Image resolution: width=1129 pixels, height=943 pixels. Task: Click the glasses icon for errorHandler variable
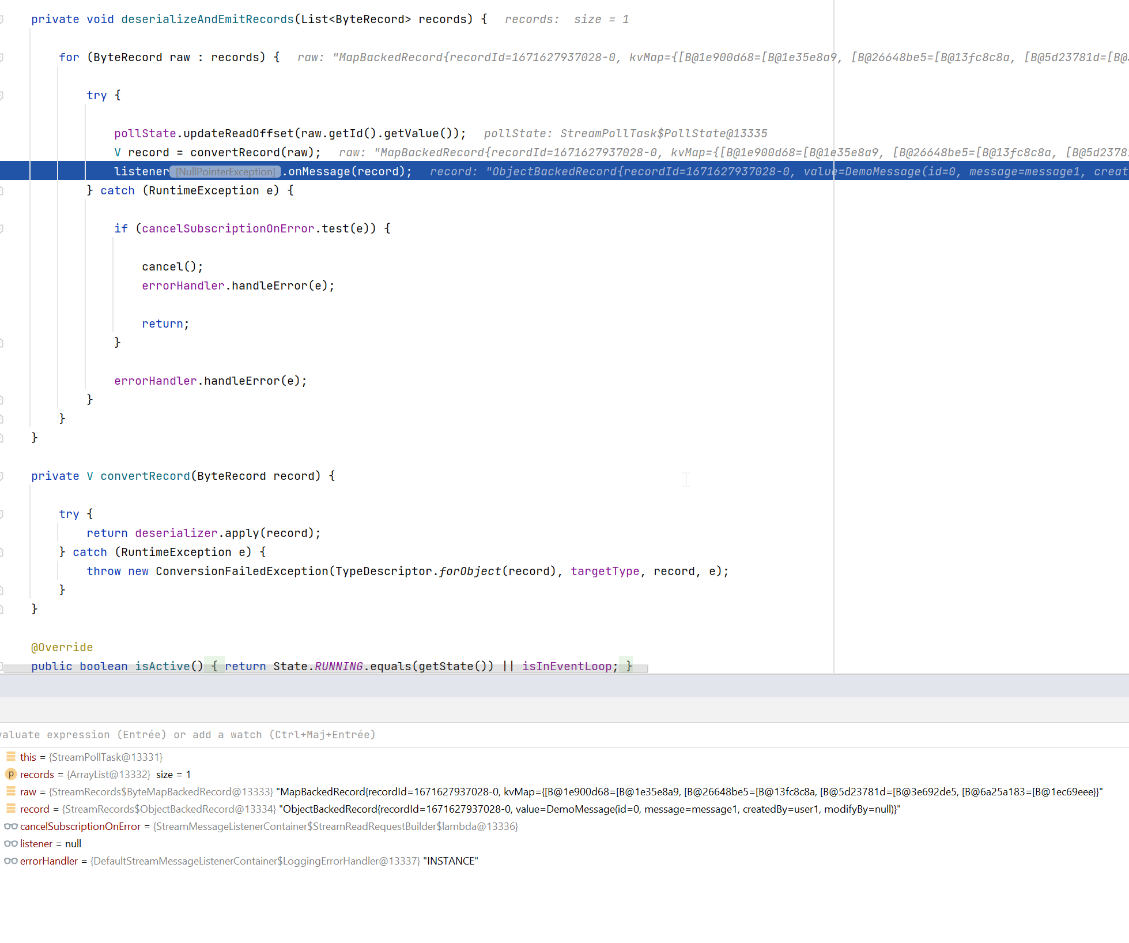(x=11, y=861)
